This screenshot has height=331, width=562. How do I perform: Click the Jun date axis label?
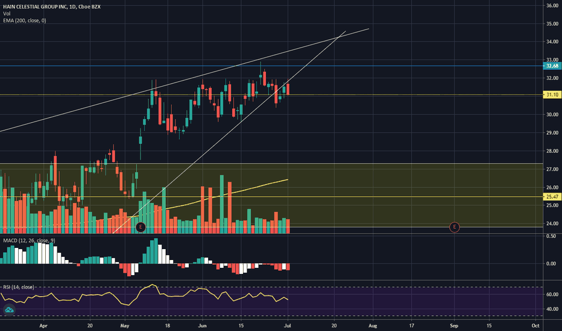[203, 326]
